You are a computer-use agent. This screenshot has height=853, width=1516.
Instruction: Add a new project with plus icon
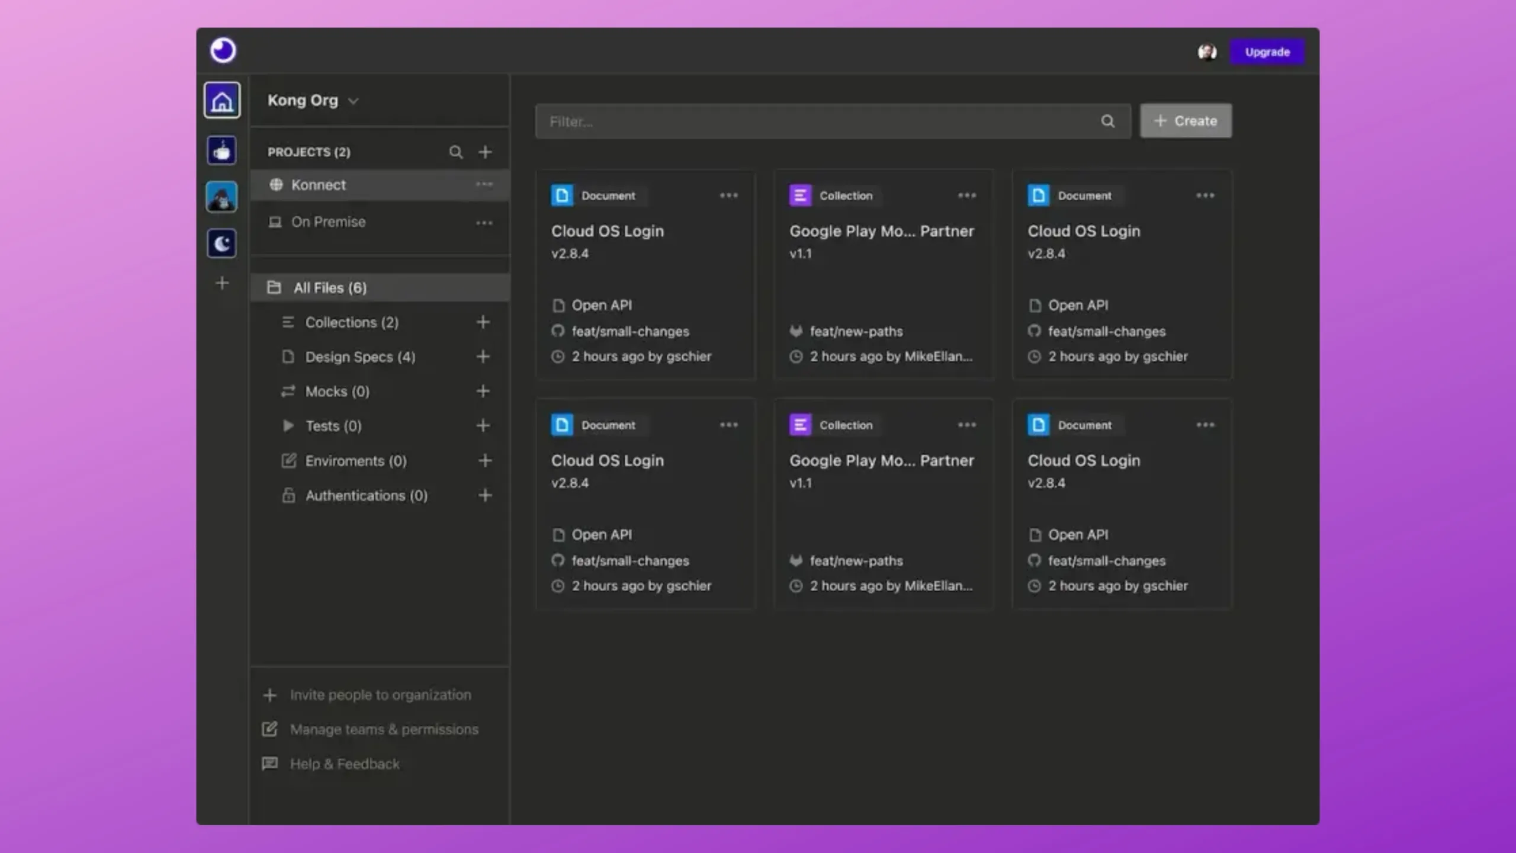(485, 152)
